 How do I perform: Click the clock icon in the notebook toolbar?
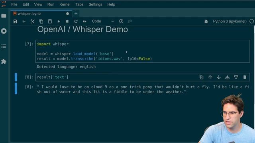point(121,21)
